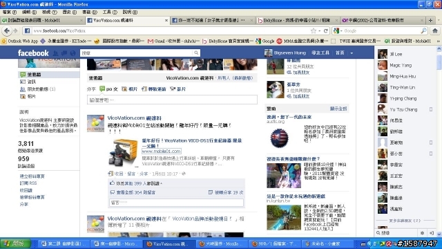Click the browser Back arrow button

(x=7, y=30)
